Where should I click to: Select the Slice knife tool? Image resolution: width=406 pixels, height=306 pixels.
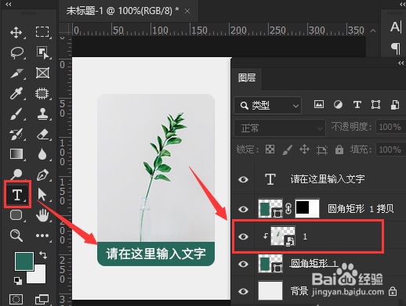16,74
